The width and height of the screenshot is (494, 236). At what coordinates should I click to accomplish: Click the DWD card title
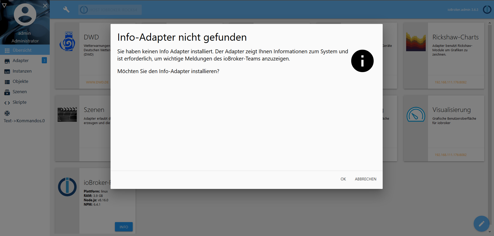point(91,37)
